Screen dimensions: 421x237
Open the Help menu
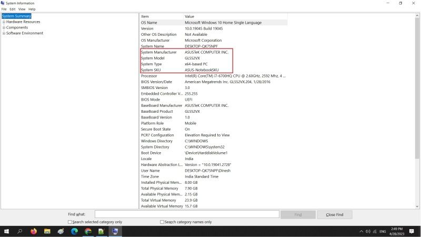[x=32, y=9]
